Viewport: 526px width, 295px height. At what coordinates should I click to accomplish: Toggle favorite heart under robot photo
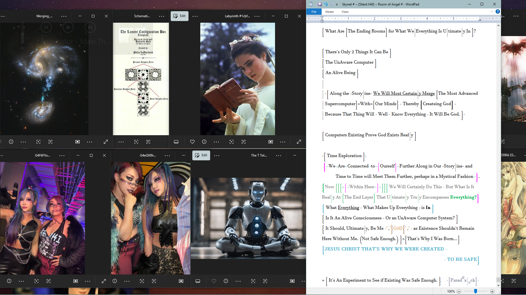point(214,281)
